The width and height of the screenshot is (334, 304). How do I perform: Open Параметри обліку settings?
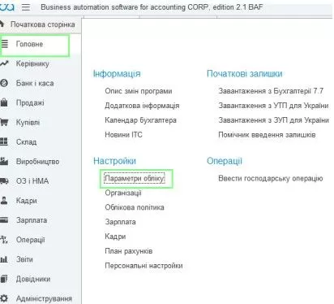(135, 179)
